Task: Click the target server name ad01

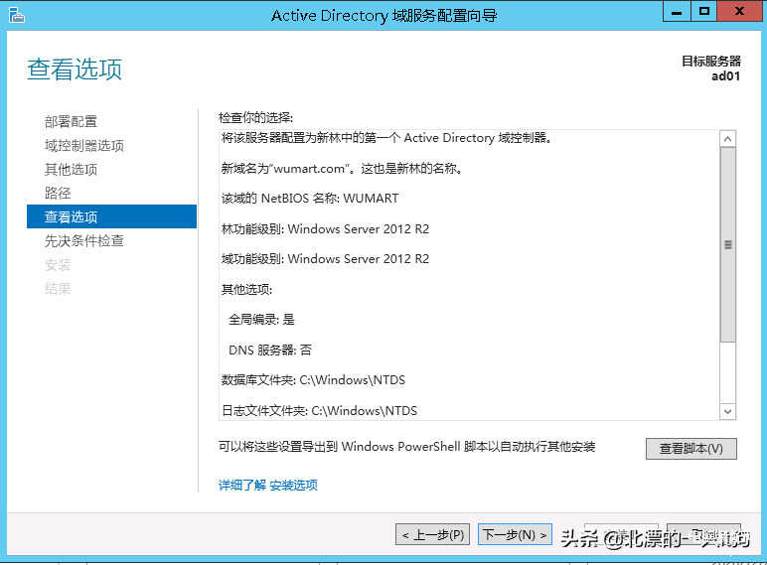Action: click(x=726, y=76)
